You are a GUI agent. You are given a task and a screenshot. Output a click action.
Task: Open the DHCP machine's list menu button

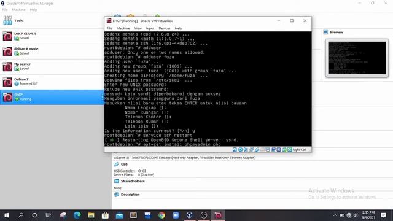point(103,97)
